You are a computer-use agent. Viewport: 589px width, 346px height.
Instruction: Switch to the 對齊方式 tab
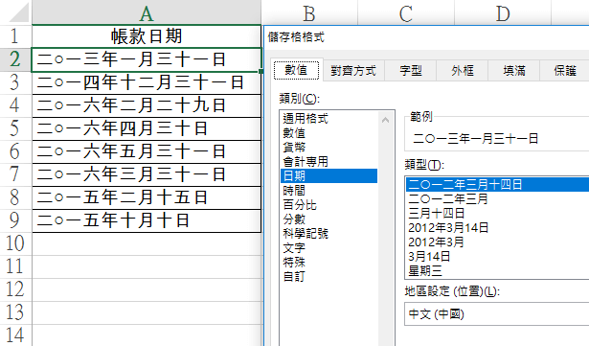pyautogui.click(x=353, y=71)
